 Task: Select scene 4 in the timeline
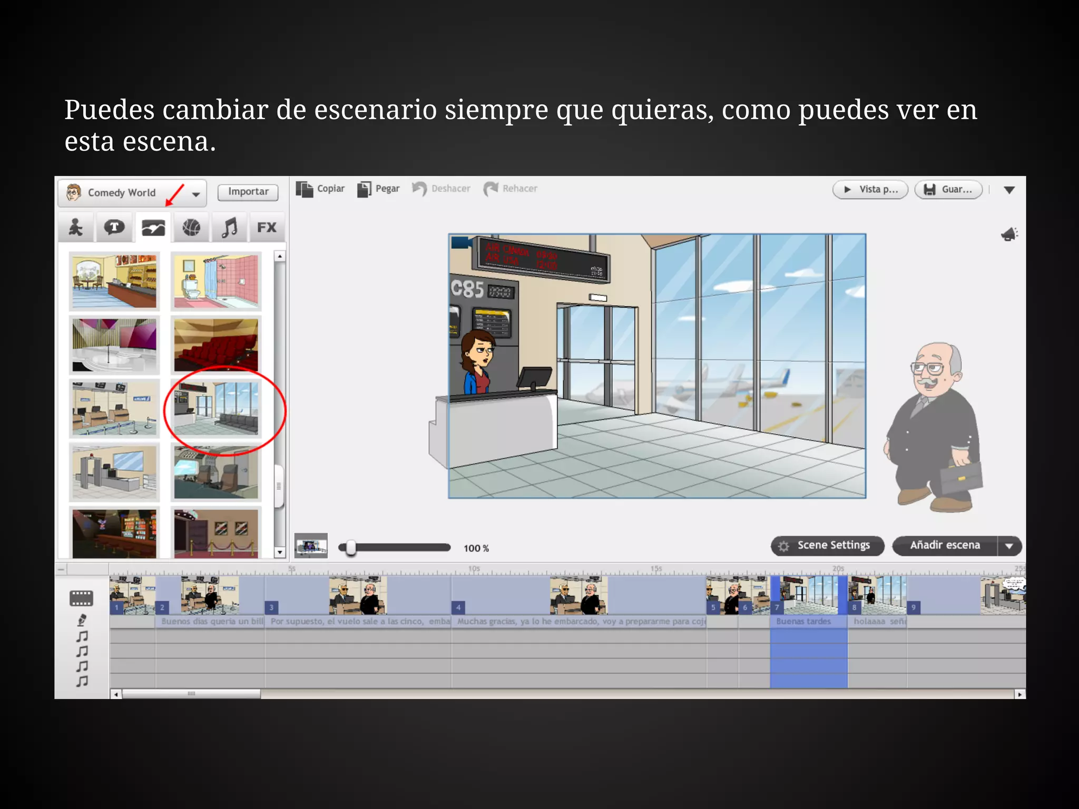coord(578,595)
